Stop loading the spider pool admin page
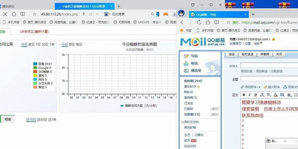Image resolution: width=298 pixels, height=149 pixels. [x=5, y=14]
